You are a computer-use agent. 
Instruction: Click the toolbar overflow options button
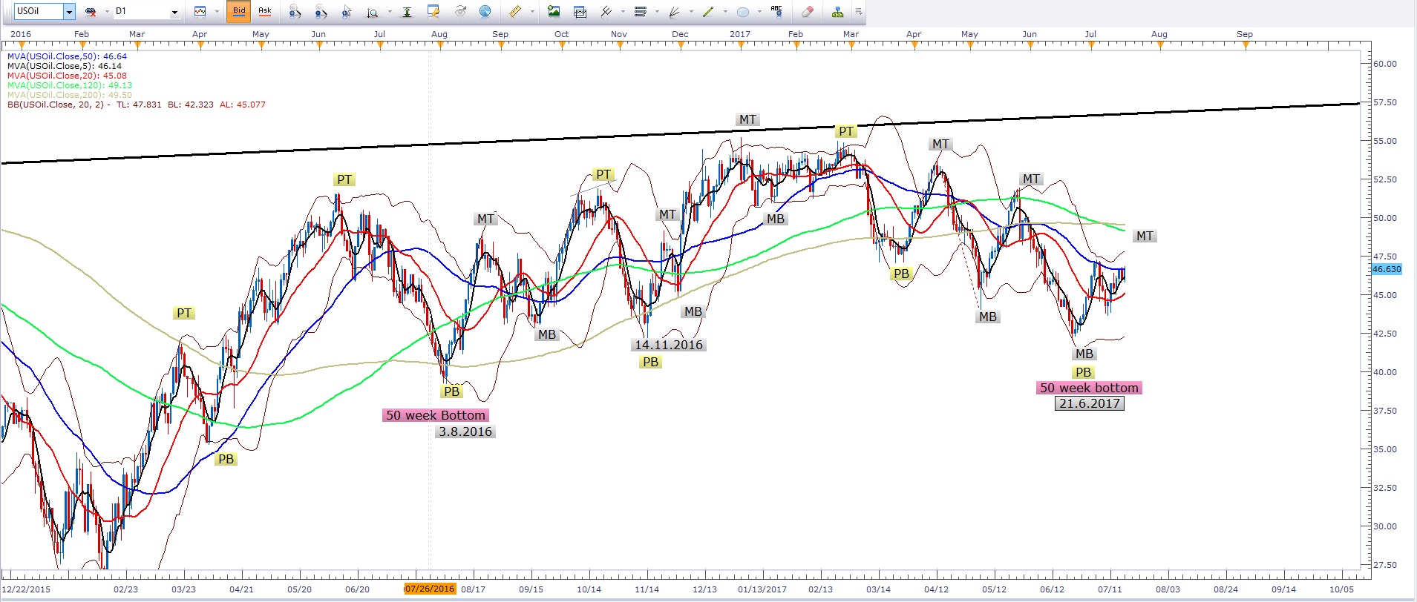click(x=859, y=11)
